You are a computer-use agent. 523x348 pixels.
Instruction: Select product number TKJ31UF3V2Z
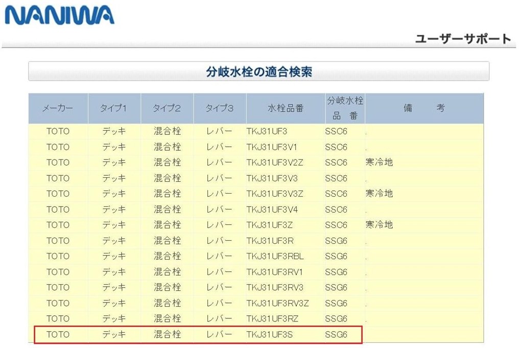[x=274, y=163]
